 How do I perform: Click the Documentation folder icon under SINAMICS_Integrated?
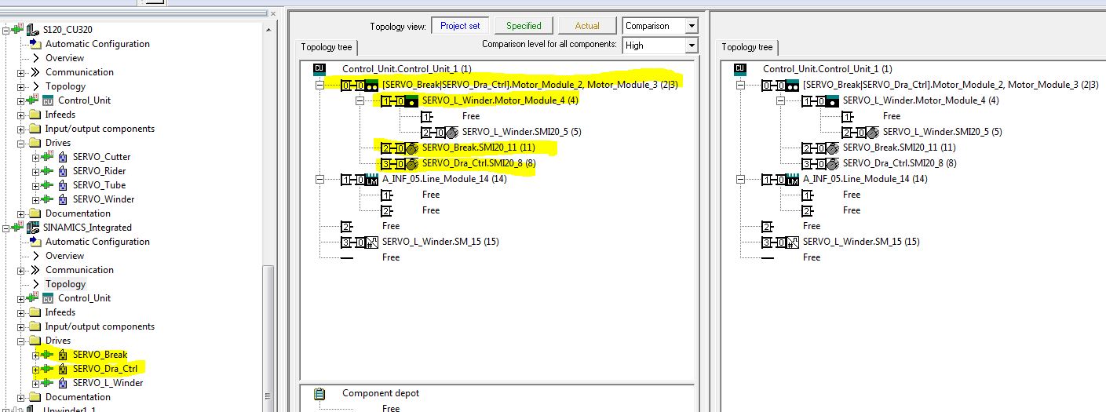34,397
